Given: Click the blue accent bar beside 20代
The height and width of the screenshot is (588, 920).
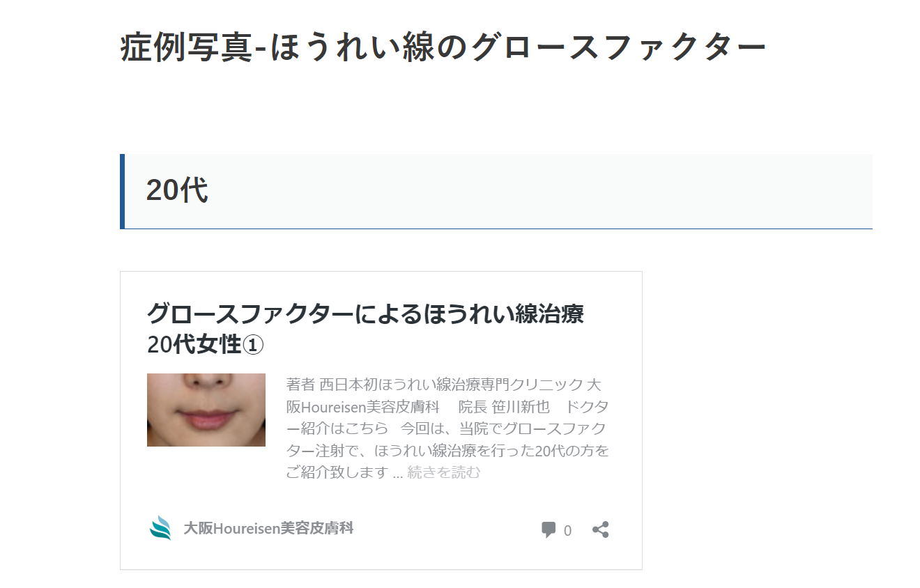Looking at the screenshot, I should 122,191.
